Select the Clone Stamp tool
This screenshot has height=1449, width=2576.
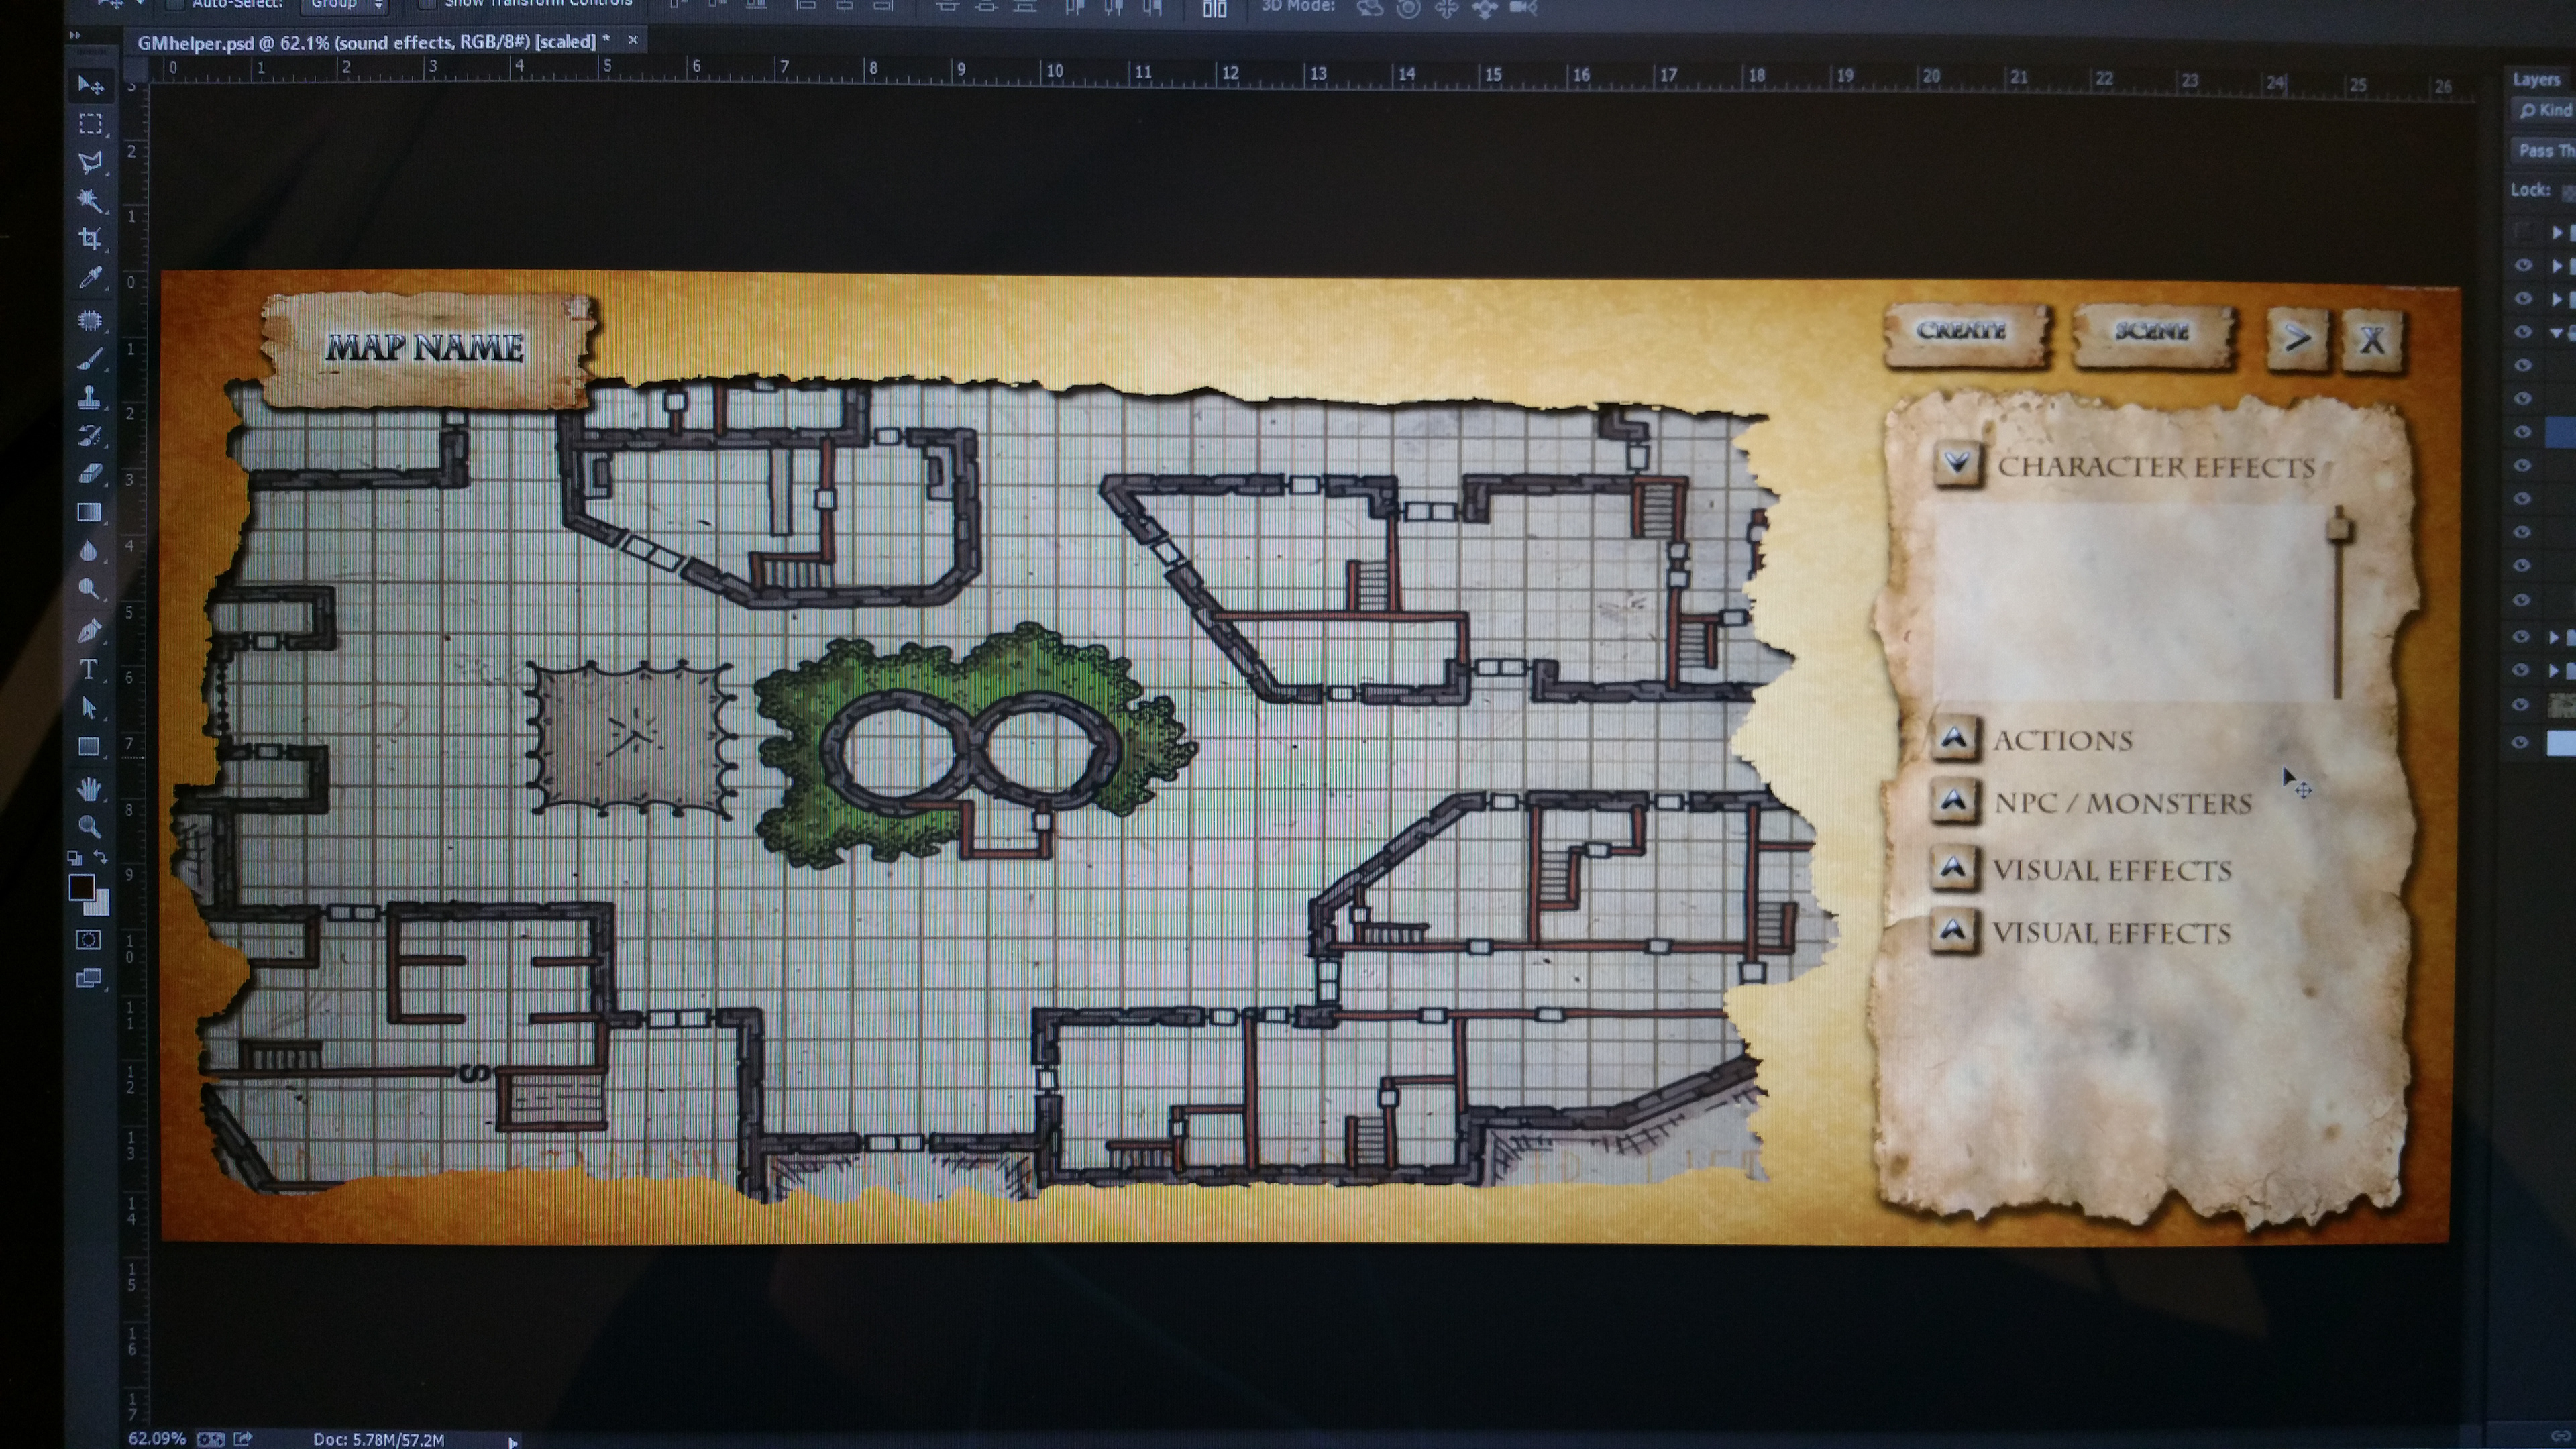click(x=90, y=396)
